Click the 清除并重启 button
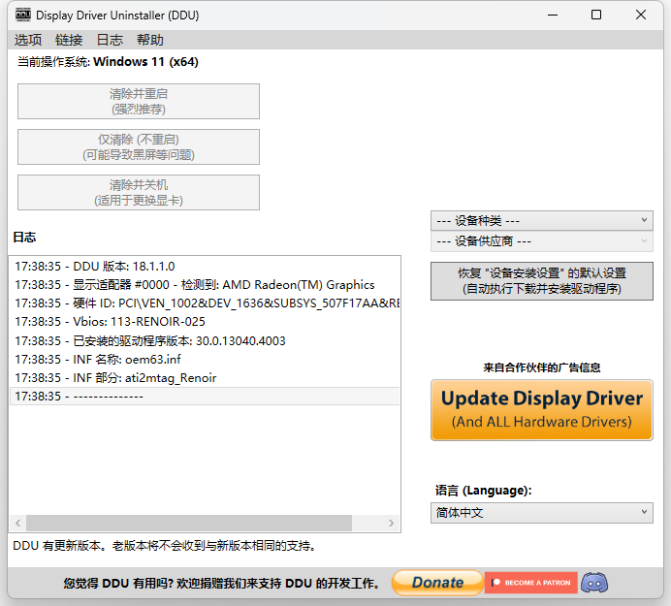The height and width of the screenshot is (606, 671). click(x=139, y=102)
